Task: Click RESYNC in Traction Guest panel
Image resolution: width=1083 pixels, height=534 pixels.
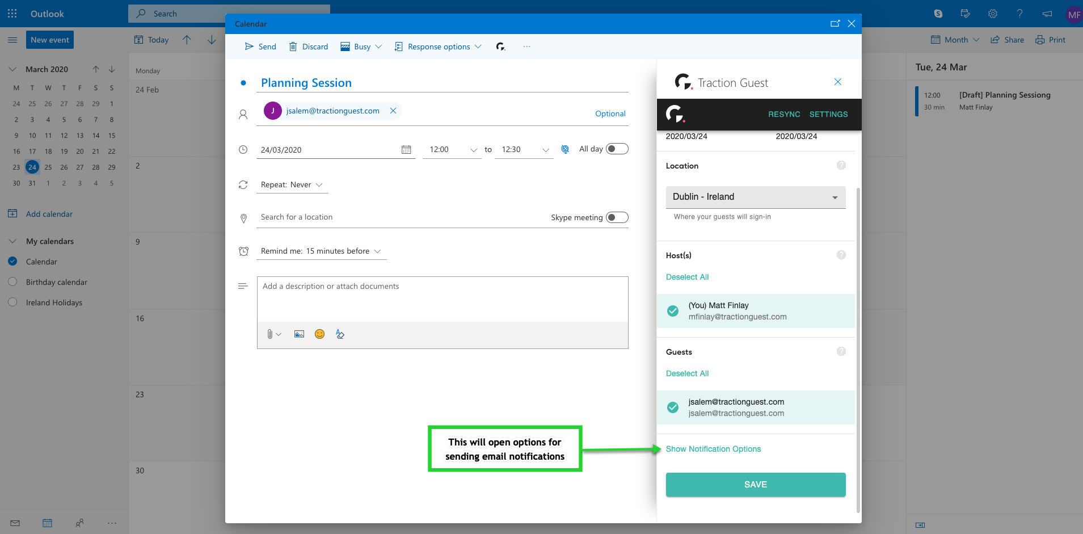Action: tap(784, 114)
